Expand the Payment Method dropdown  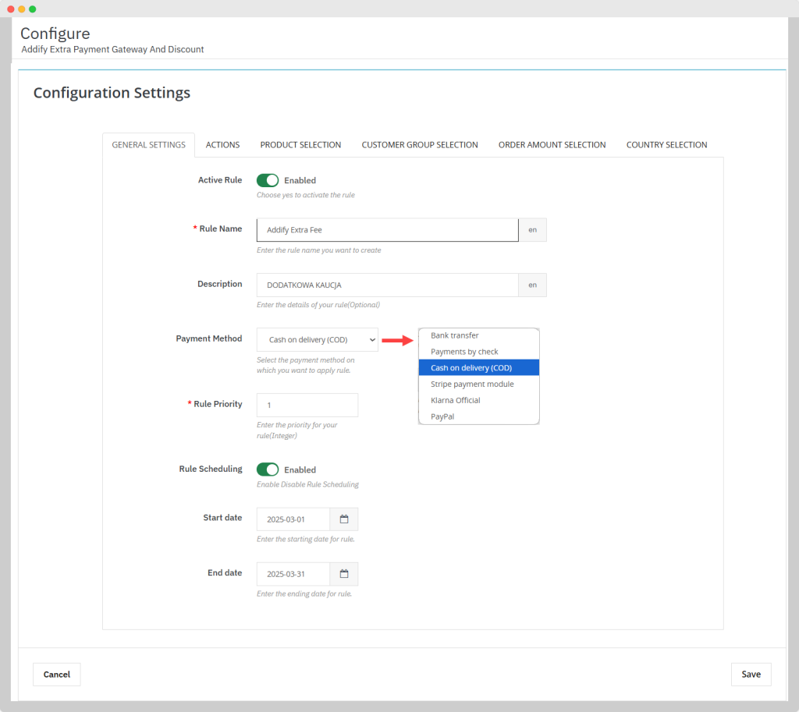pyautogui.click(x=317, y=339)
